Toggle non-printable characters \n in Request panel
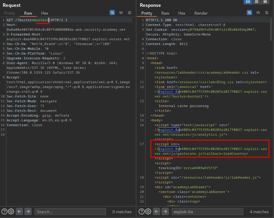Screen dimensions: 274x218 (121, 13)
